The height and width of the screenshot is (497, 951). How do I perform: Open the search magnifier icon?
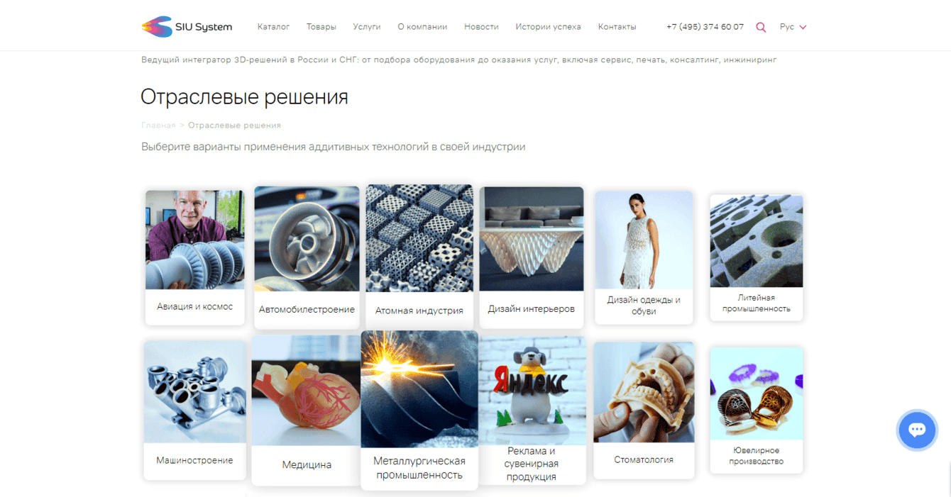[x=761, y=27]
